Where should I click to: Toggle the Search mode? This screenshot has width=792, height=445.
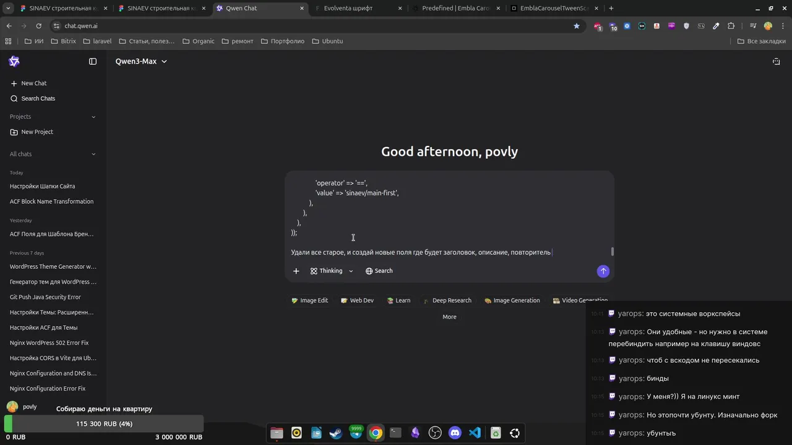[x=379, y=271]
